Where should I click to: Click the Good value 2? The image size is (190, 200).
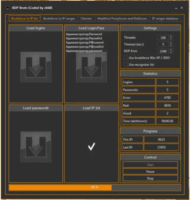click(167, 113)
